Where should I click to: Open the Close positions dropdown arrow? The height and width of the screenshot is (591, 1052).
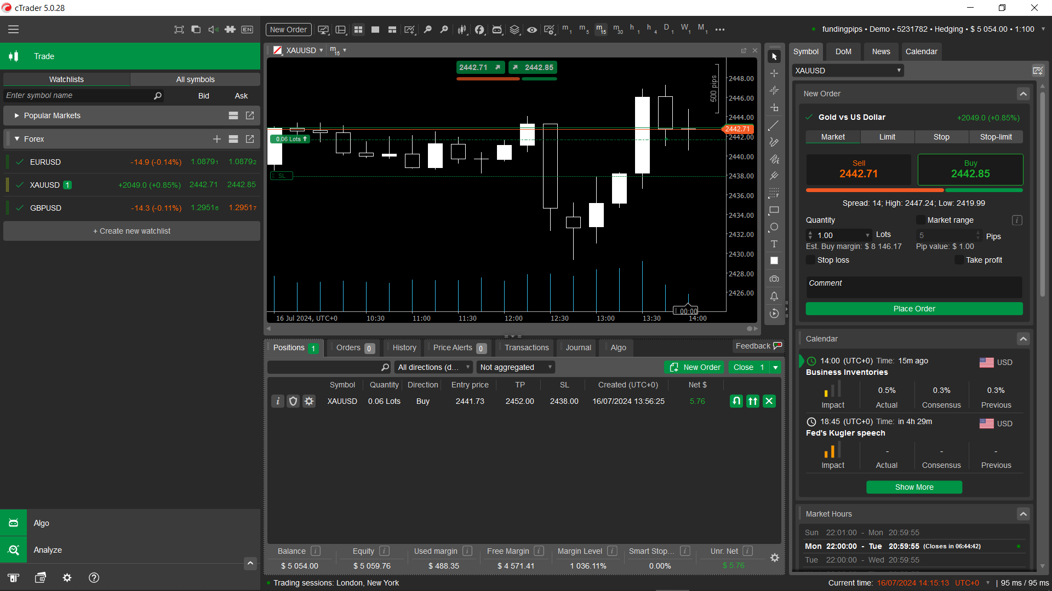coord(775,367)
